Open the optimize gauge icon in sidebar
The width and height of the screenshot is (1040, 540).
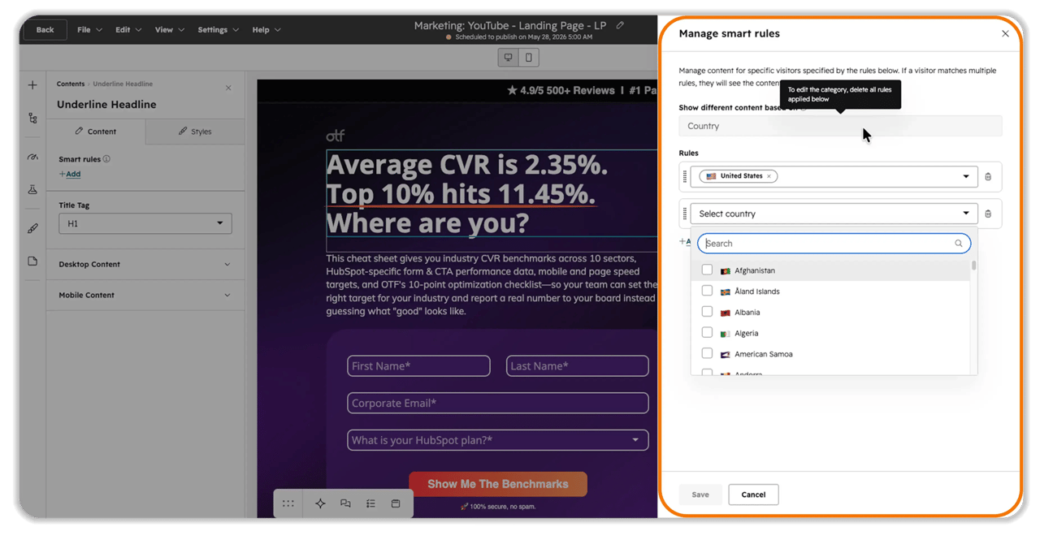[x=32, y=157]
